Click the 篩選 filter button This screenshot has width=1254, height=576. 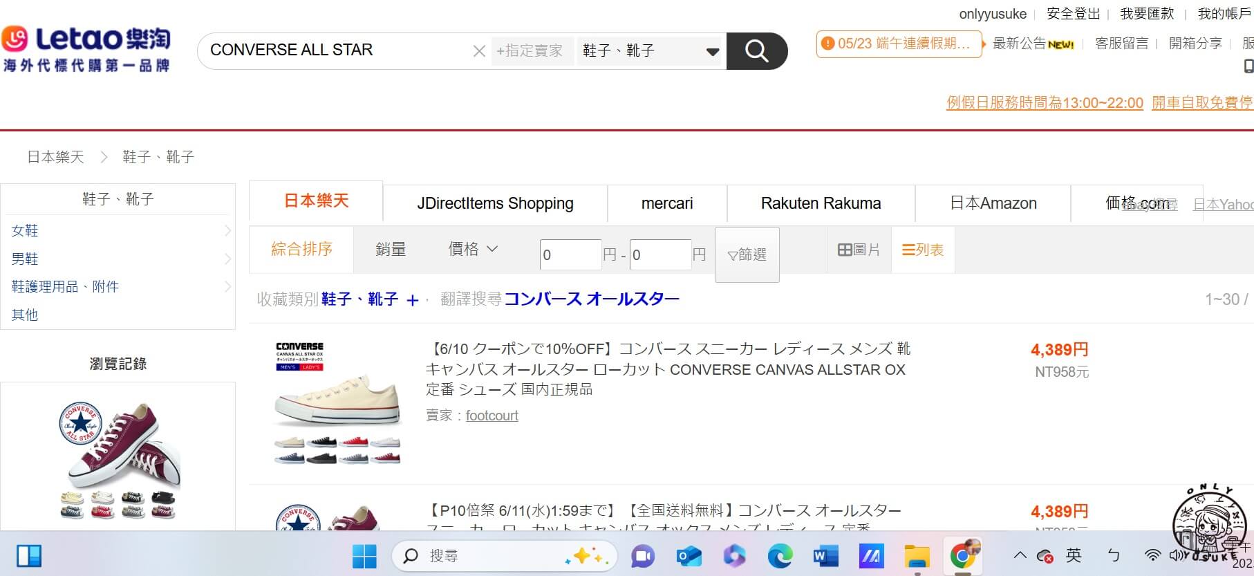click(x=747, y=254)
